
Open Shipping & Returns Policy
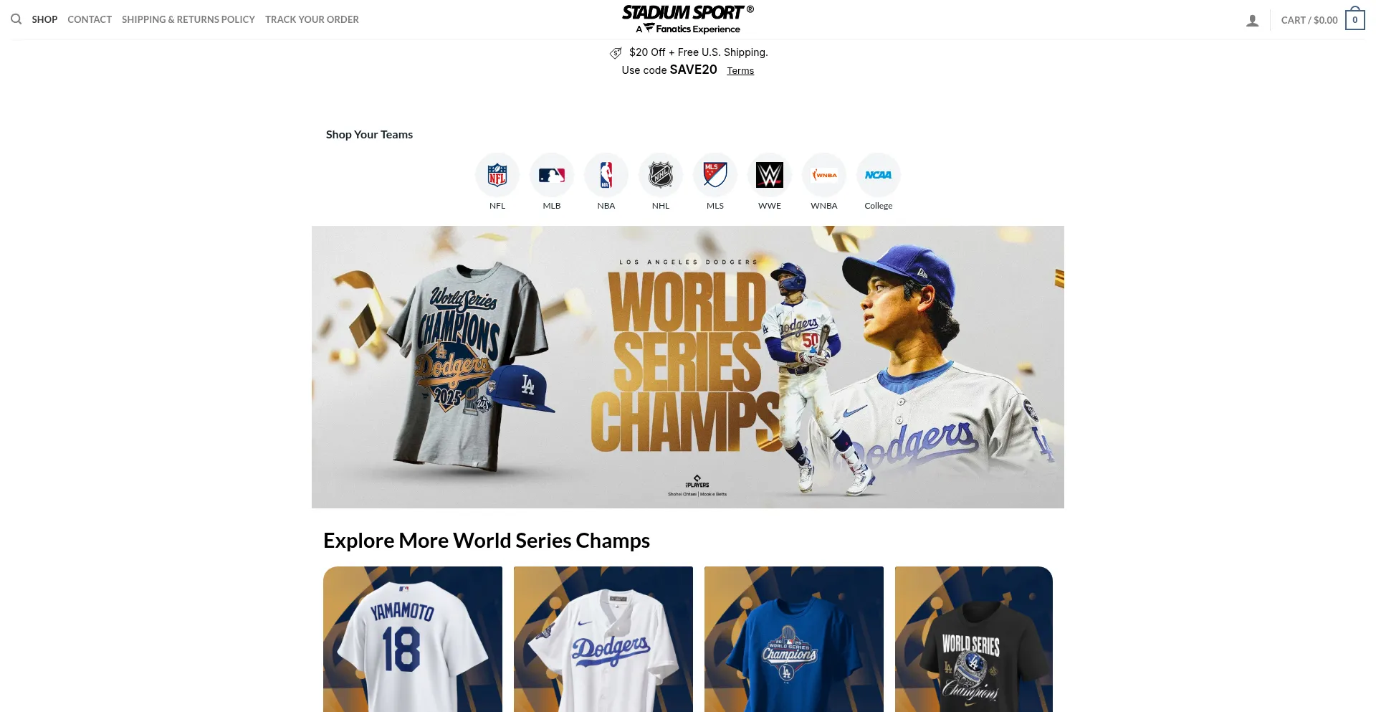(x=188, y=19)
